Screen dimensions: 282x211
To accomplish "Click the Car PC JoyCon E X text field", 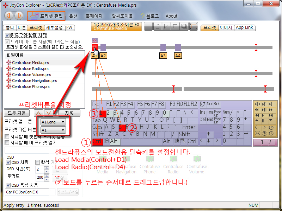I will pos(30,192).
